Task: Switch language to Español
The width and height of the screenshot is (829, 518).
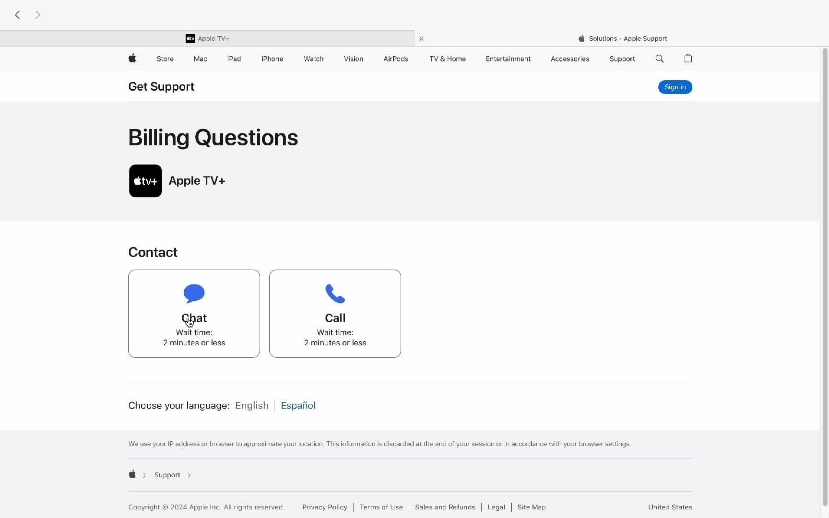Action: 298,405
